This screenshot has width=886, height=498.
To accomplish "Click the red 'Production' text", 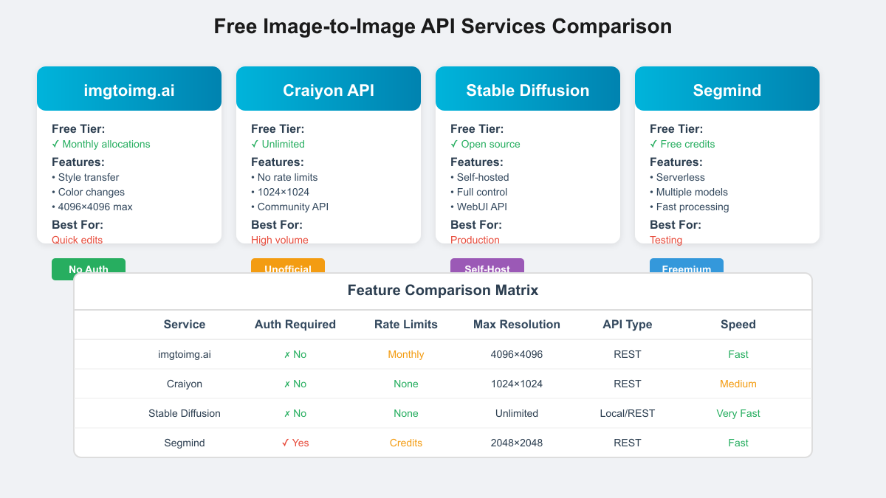I will coord(475,240).
